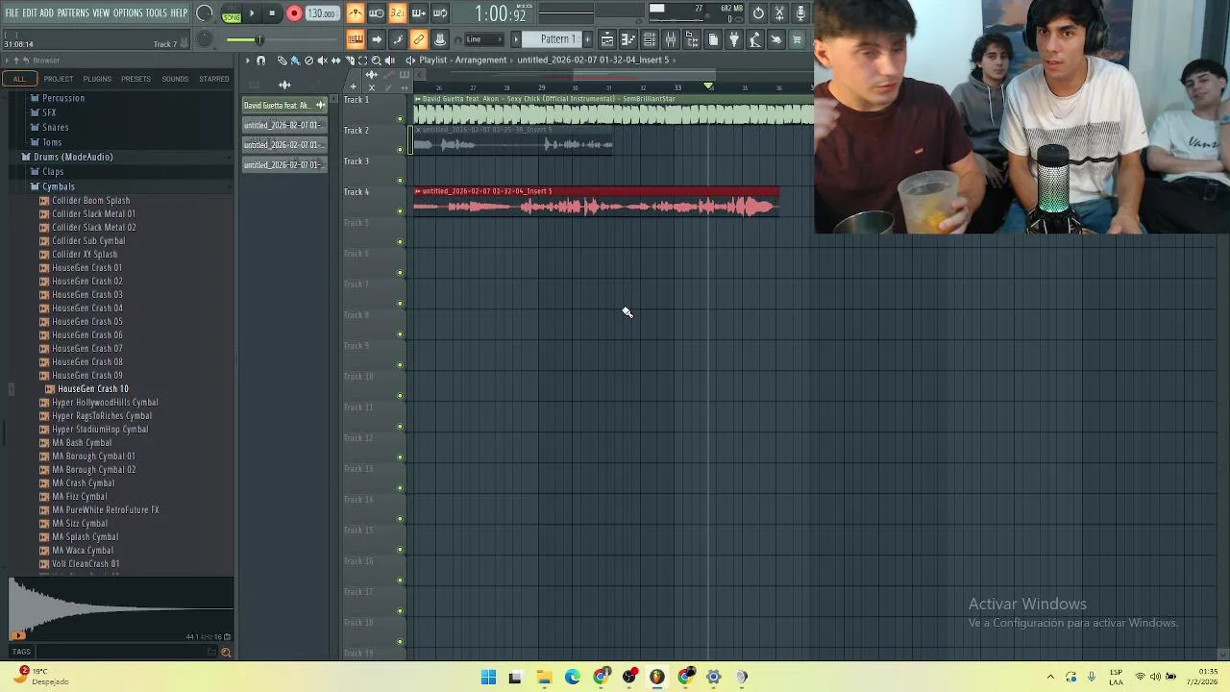Open the Channel rack view icon
Viewport: 1230px width, 692px height.
coord(650,39)
